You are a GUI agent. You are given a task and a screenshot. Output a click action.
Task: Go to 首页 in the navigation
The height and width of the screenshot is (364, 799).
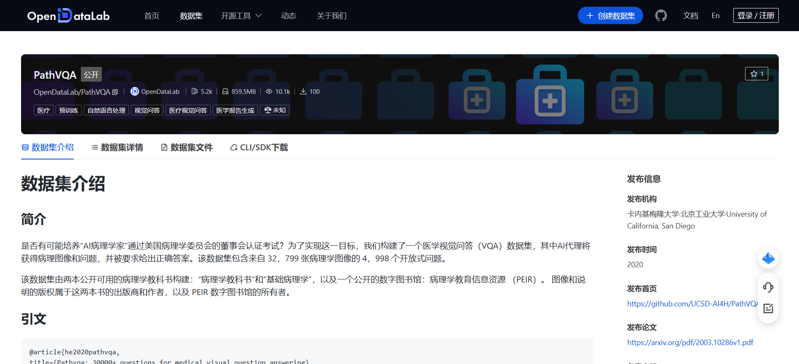(152, 16)
